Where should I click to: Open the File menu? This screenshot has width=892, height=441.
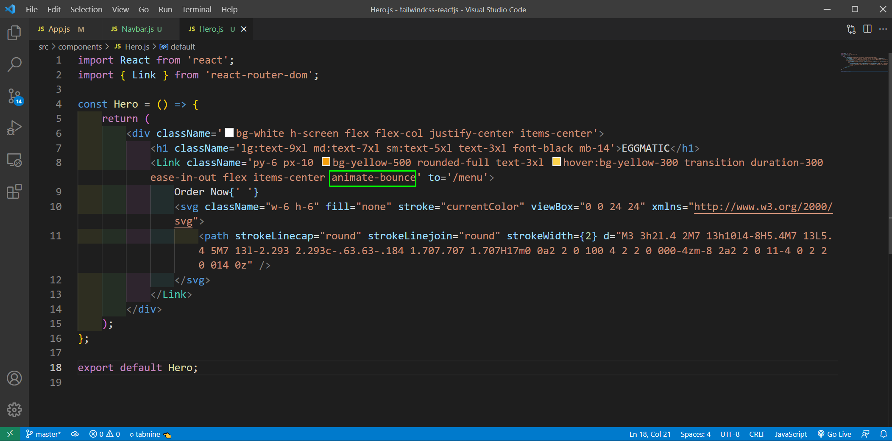pyautogui.click(x=31, y=9)
